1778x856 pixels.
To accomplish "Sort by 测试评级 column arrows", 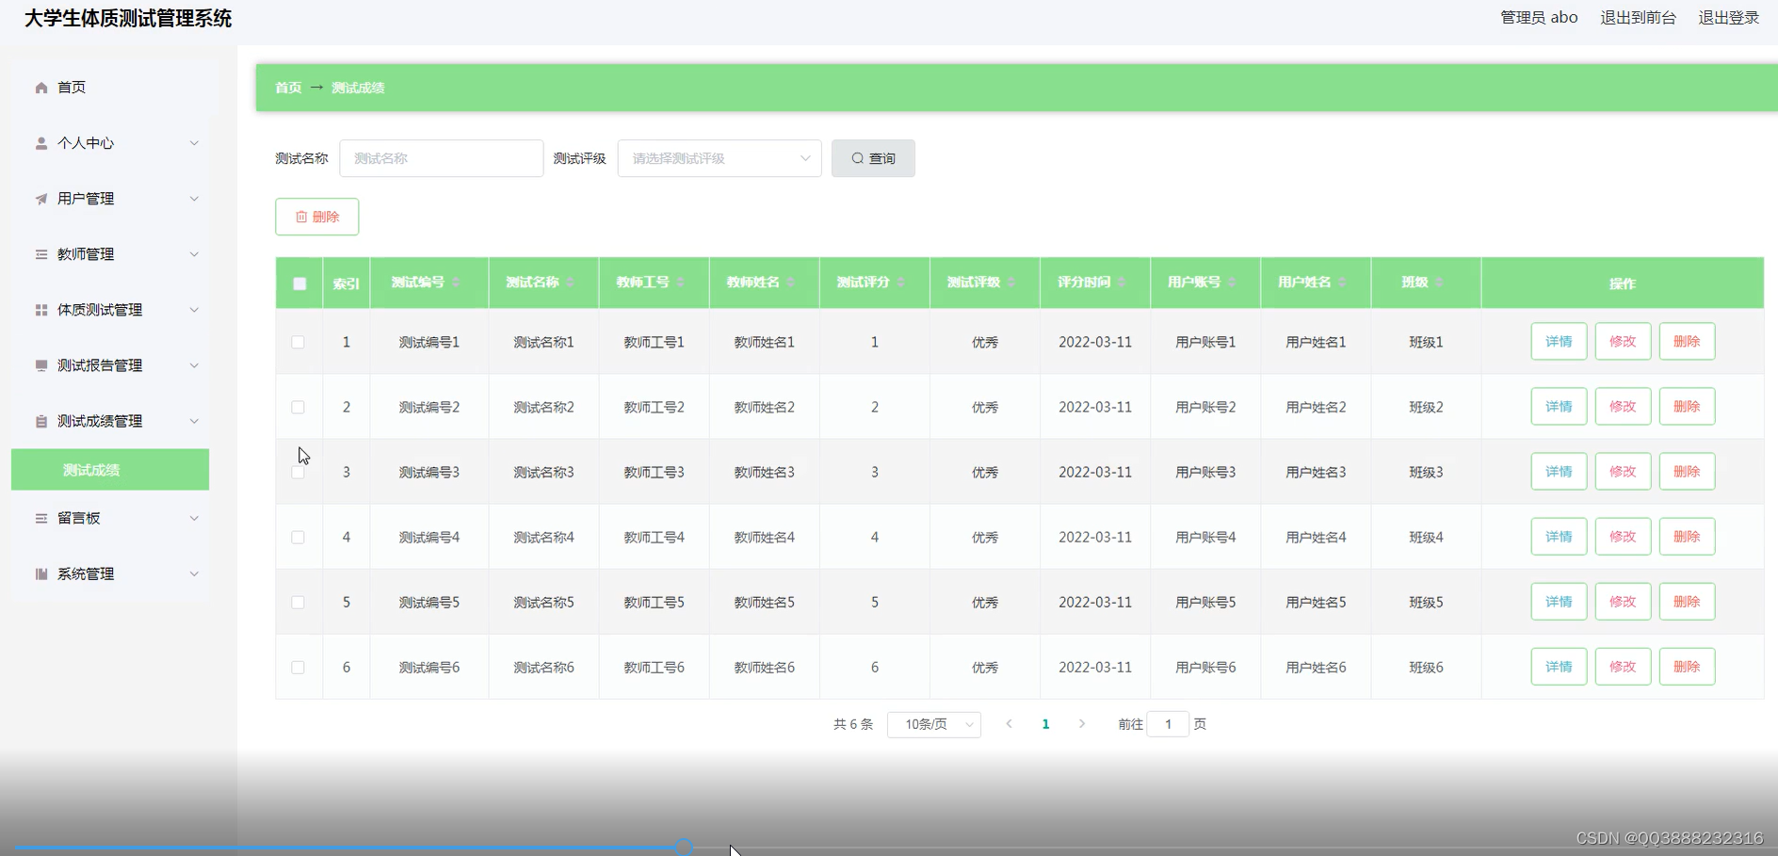I will pyautogui.click(x=1011, y=283).
